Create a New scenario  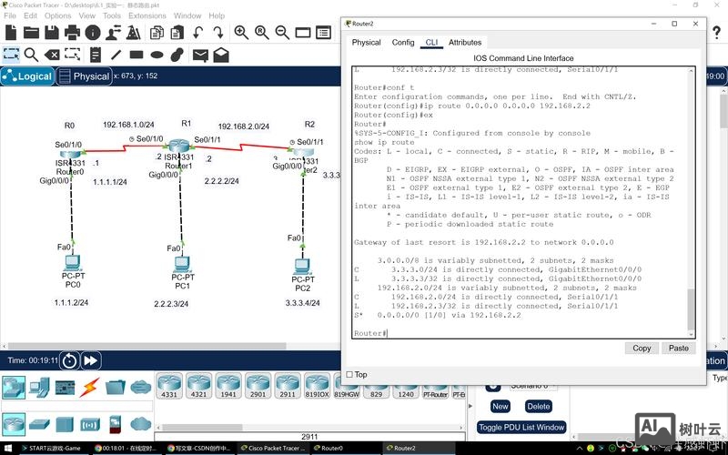[500, 406]
